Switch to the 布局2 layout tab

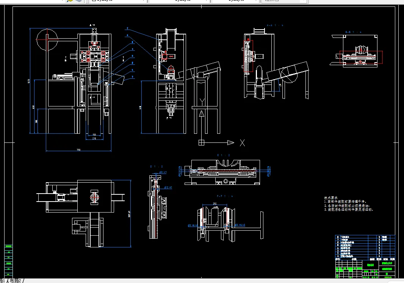tap(16, 281)
